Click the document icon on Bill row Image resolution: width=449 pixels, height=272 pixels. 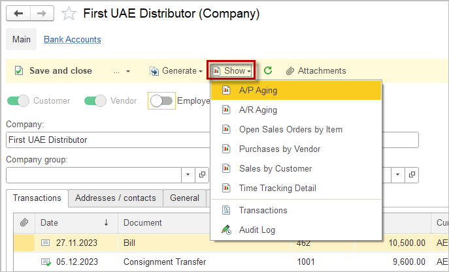(45, 242)
